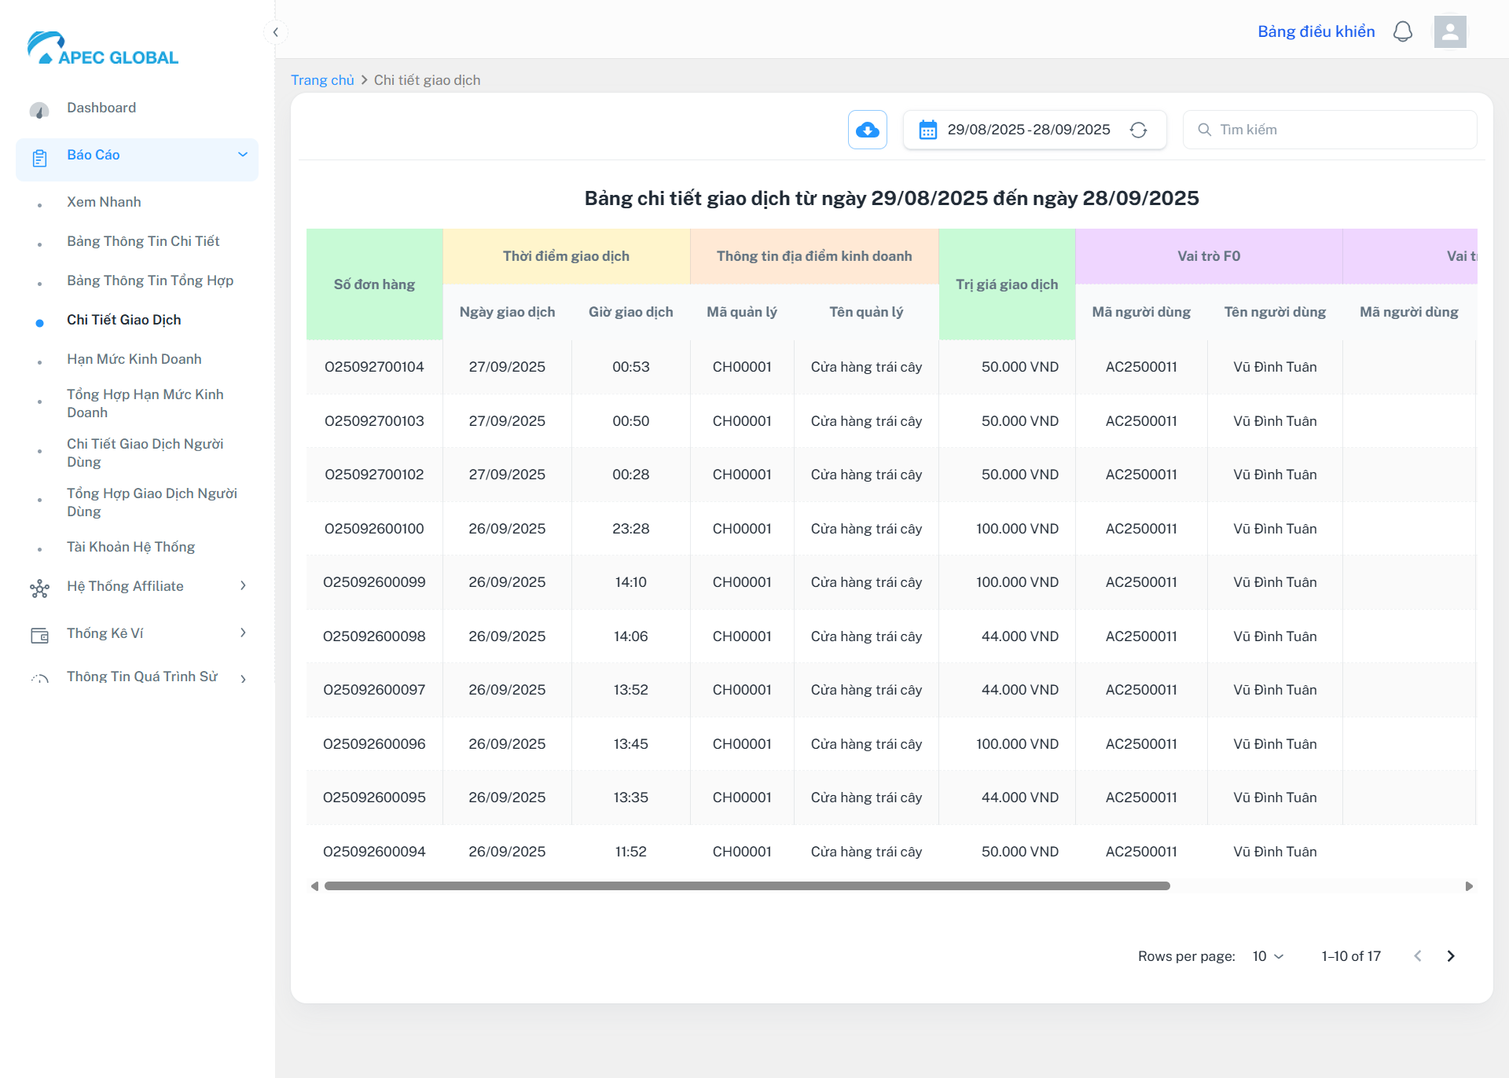This screenshot has width=1509, height=1078.
Task: Click the refresh icon in date range
Action: 1138,130
